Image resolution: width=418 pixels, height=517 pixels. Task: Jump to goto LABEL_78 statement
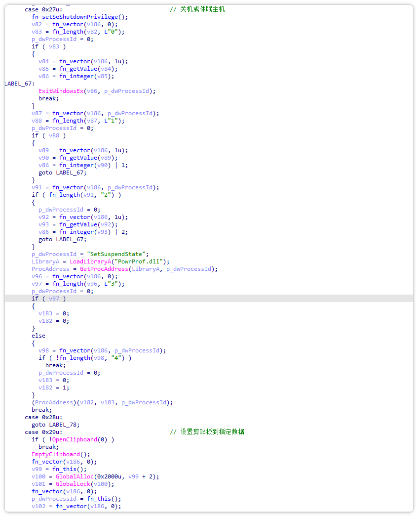tap(55, 425)
